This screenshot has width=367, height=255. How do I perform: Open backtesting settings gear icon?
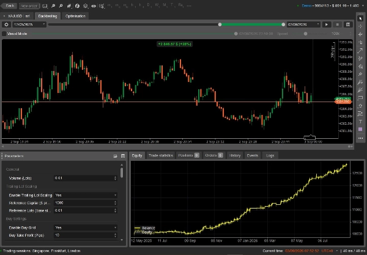coord(6,24)
